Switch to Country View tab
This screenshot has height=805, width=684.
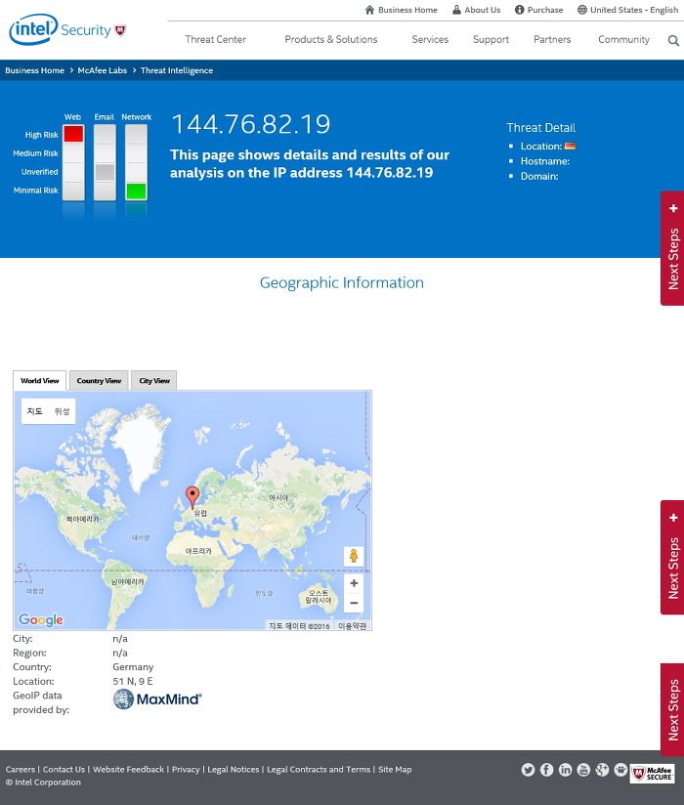point(99,380)
